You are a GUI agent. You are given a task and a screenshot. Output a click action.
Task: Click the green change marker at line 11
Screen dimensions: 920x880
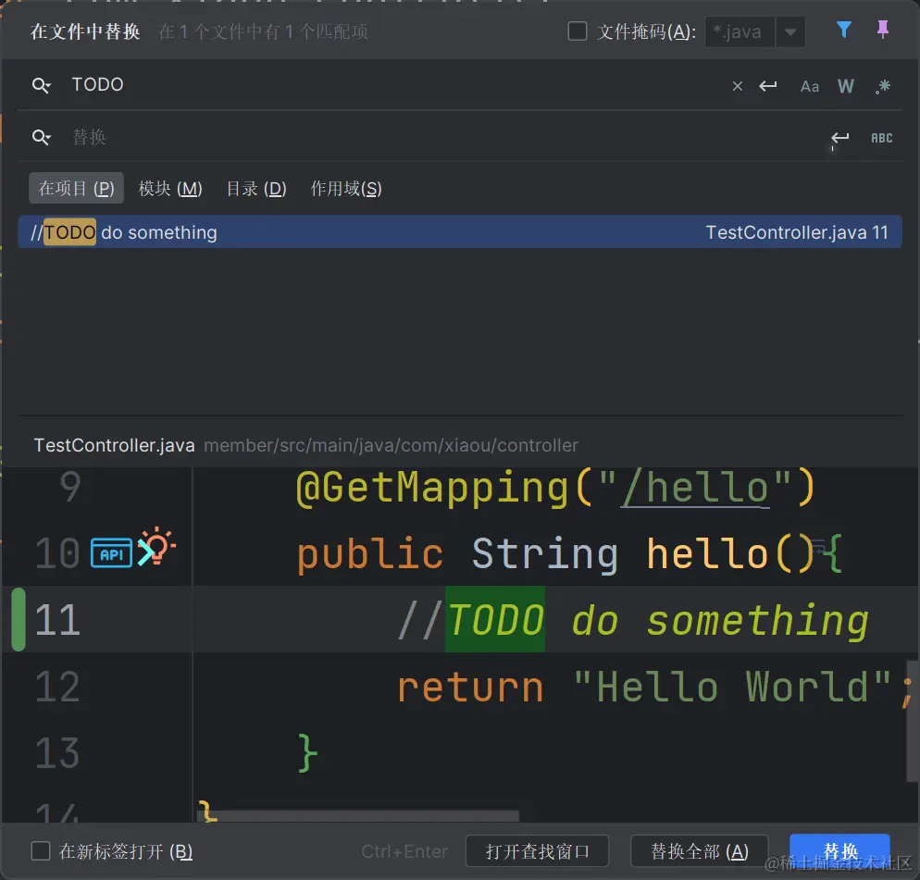click(x=19, y=620)
